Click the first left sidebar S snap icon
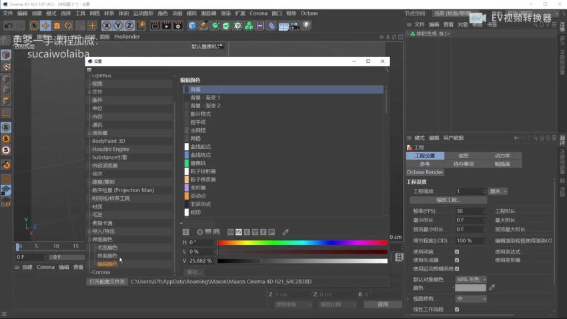The height and width of the screenshot is (319, 567). coord(6,127)
